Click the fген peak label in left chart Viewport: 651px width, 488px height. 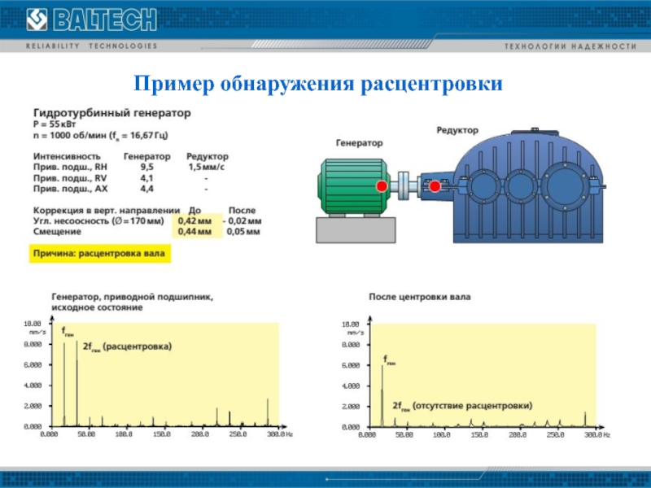pos(68,332)
